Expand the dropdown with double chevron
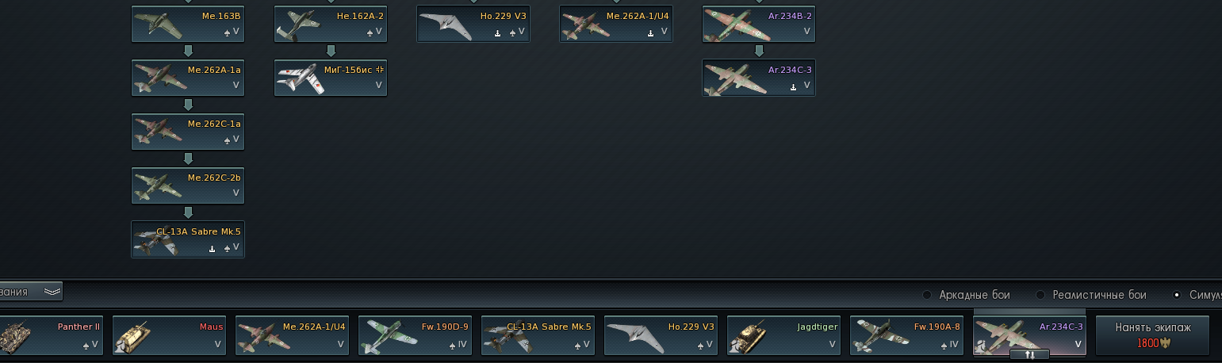The height and width of the screenshot is (363, 1222). 31,292
